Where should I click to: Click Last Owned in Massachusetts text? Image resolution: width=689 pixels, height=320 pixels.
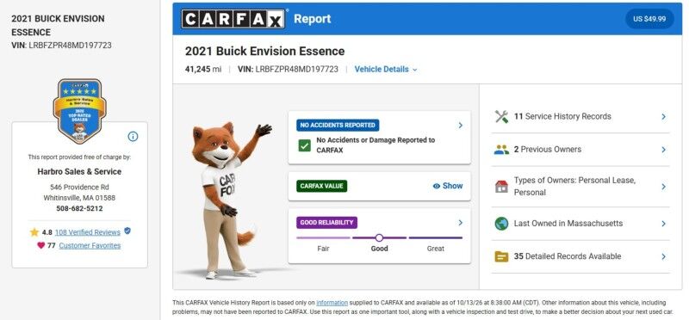(x=568, y=224)
